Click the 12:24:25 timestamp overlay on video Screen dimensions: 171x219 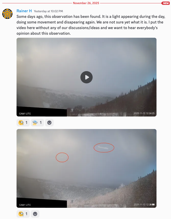(x=144, y=113)
